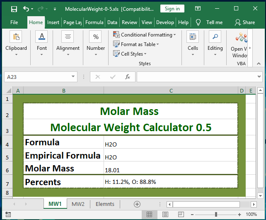Select the MW1 sheet tab

click(55, 204)
